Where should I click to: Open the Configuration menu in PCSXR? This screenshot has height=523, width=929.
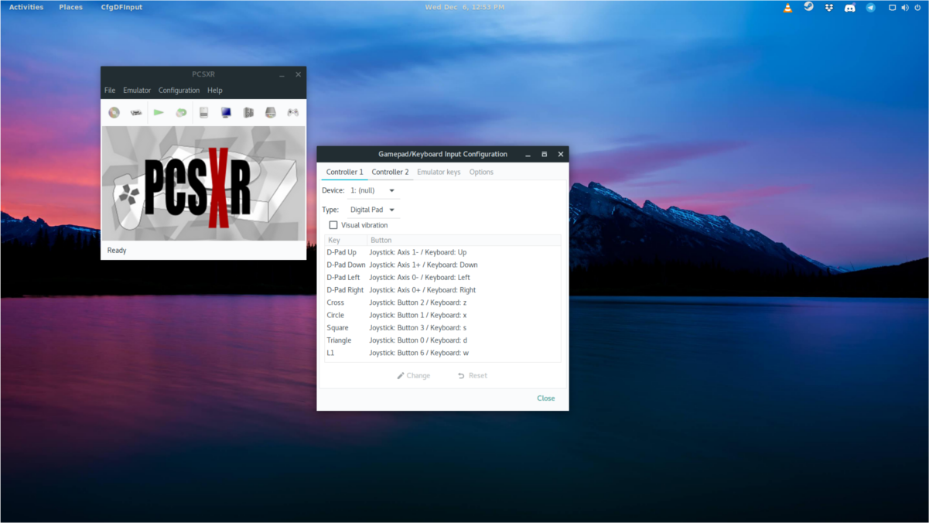[179, 91]
